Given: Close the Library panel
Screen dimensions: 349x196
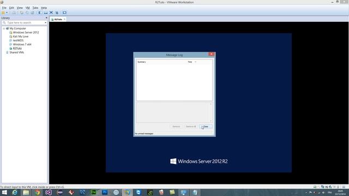Looking at the screenshot, I should point(46,18).
